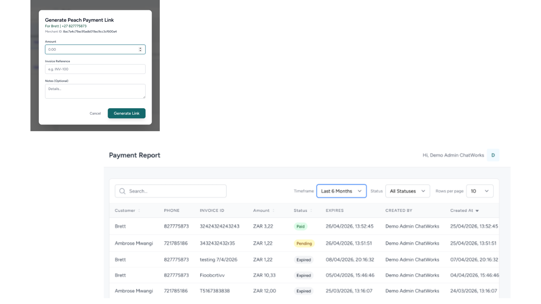Click the D user avatar
The image size is (541, 304).
493,155
